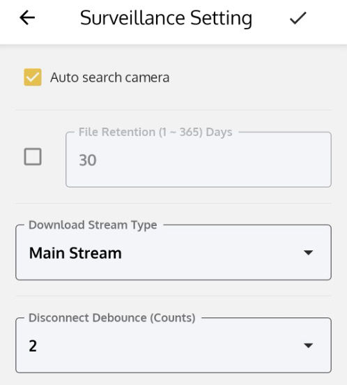The width and height of the screenshot is (347, 385).
Task: Open the Download Stream Type dropdown
Action: pyautogui.click(x=173, y=252)
